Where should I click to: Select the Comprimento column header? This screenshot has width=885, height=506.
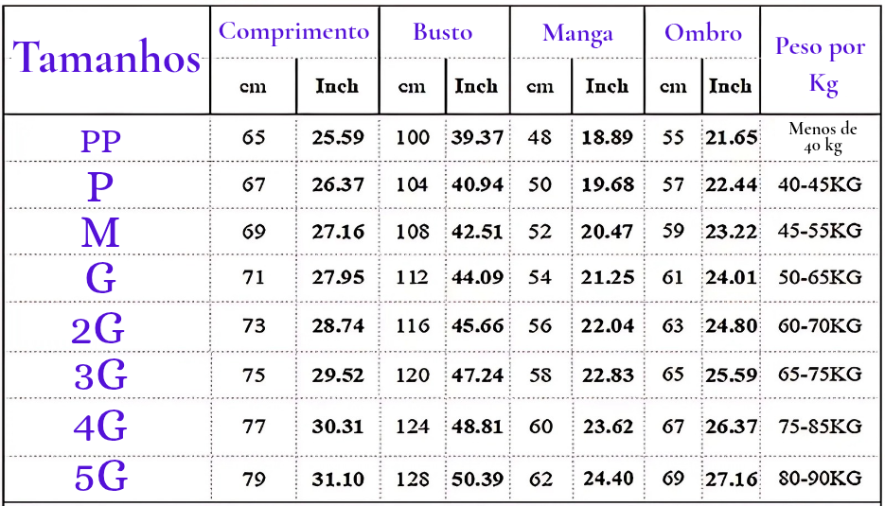point(294,31)
